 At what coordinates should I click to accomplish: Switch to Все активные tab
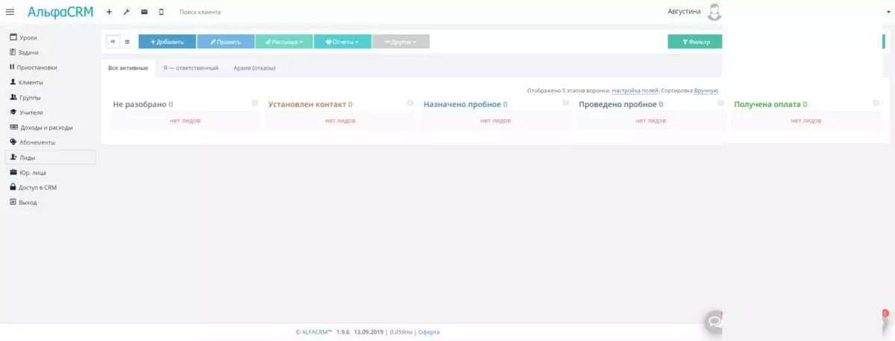click(x=128, y=68)
